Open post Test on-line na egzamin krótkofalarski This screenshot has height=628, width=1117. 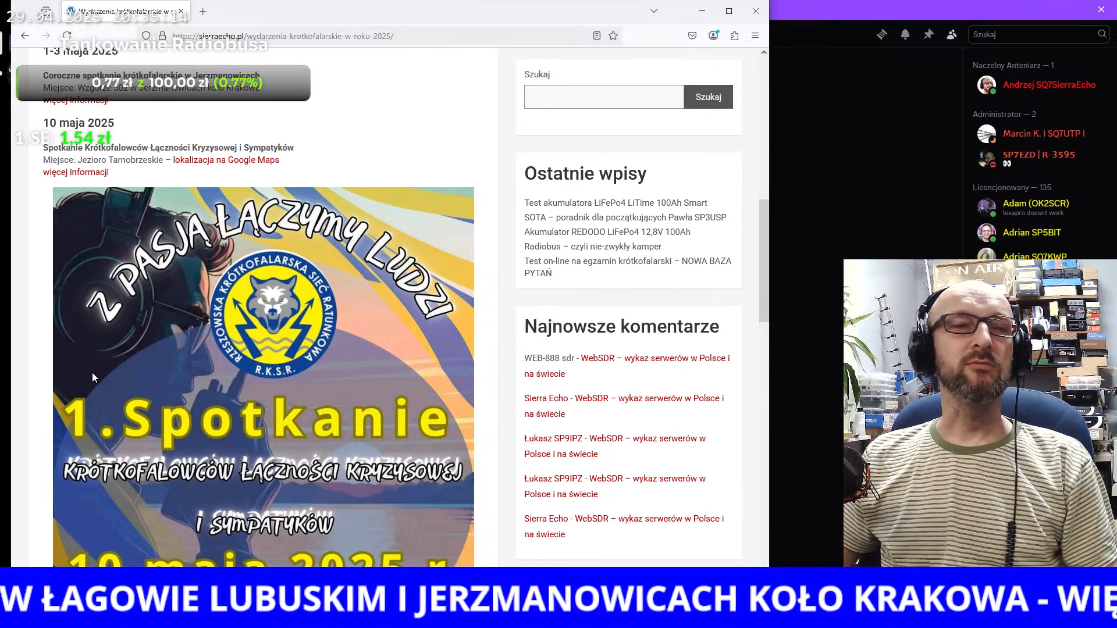pyautogui.click(x=628, y=267)
